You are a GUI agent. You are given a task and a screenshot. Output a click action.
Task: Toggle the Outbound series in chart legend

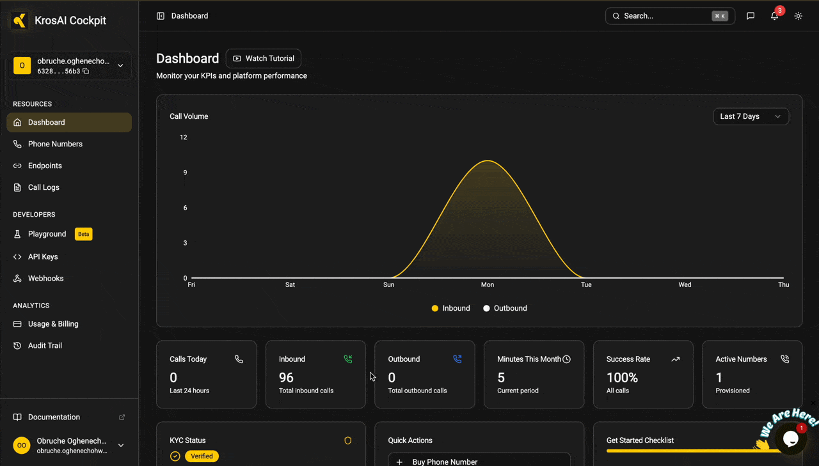[x=505, y=308]
